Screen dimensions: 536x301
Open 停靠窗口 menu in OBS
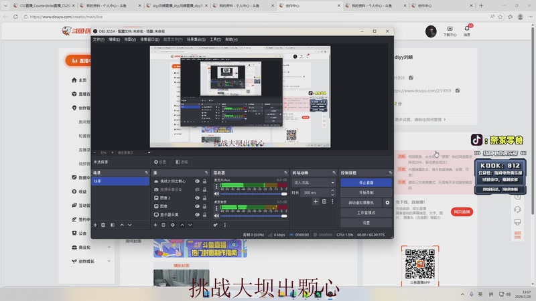[149, 39]
